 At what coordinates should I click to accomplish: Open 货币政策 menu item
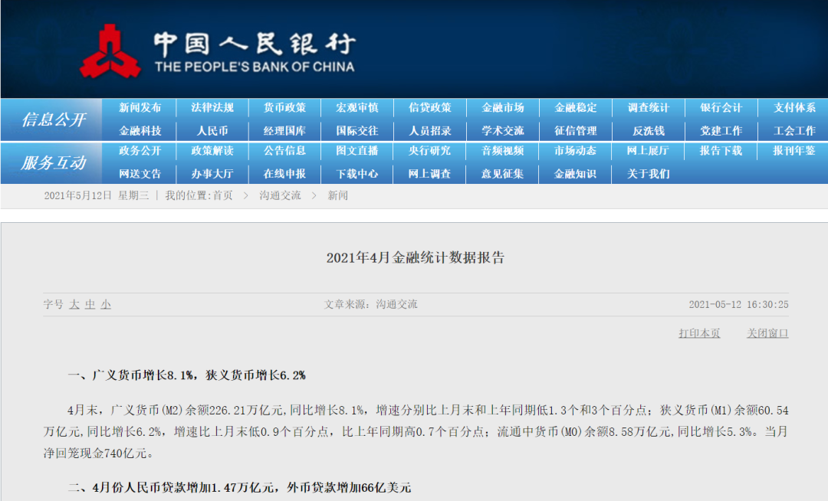pyautogui.click(x=285, y=107)
